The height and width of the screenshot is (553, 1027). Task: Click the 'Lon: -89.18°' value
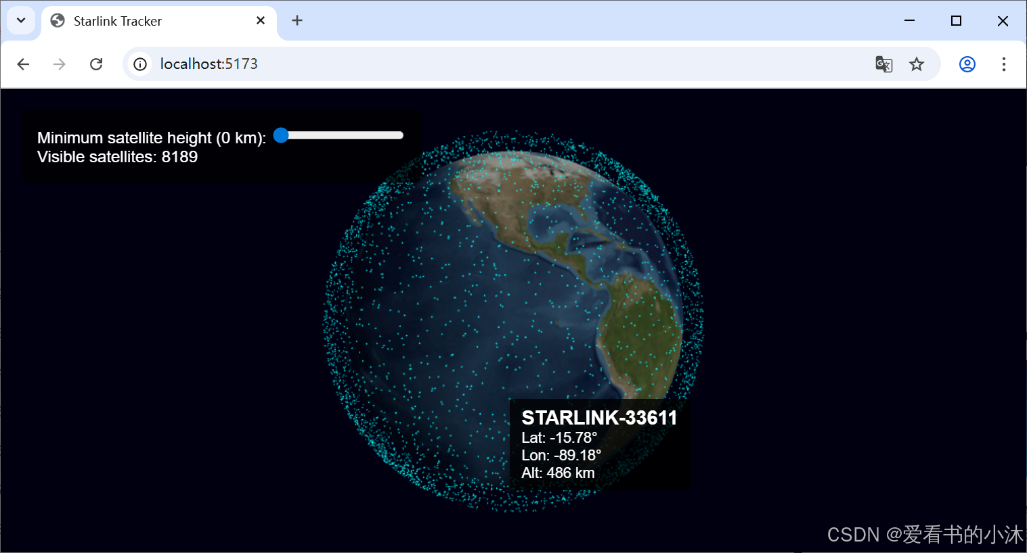[x=561, y=456]
